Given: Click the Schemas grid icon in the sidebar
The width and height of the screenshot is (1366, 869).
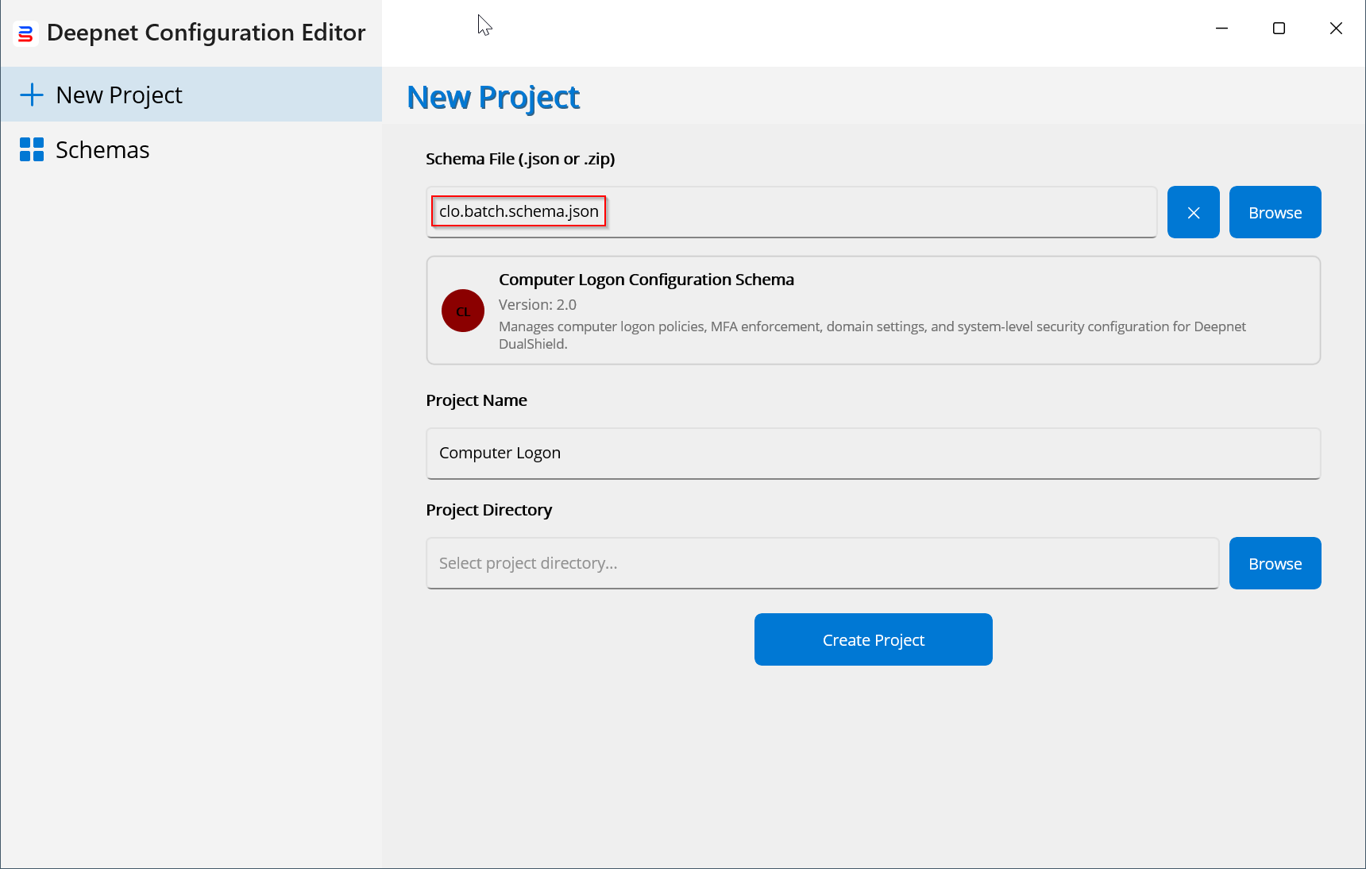Looking at the screenshot, I should (32, 149).
